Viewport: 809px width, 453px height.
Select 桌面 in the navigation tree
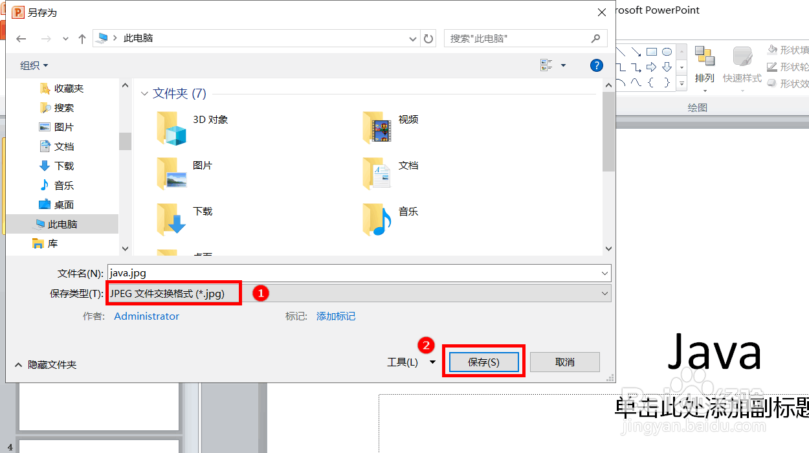coord(56,204)
